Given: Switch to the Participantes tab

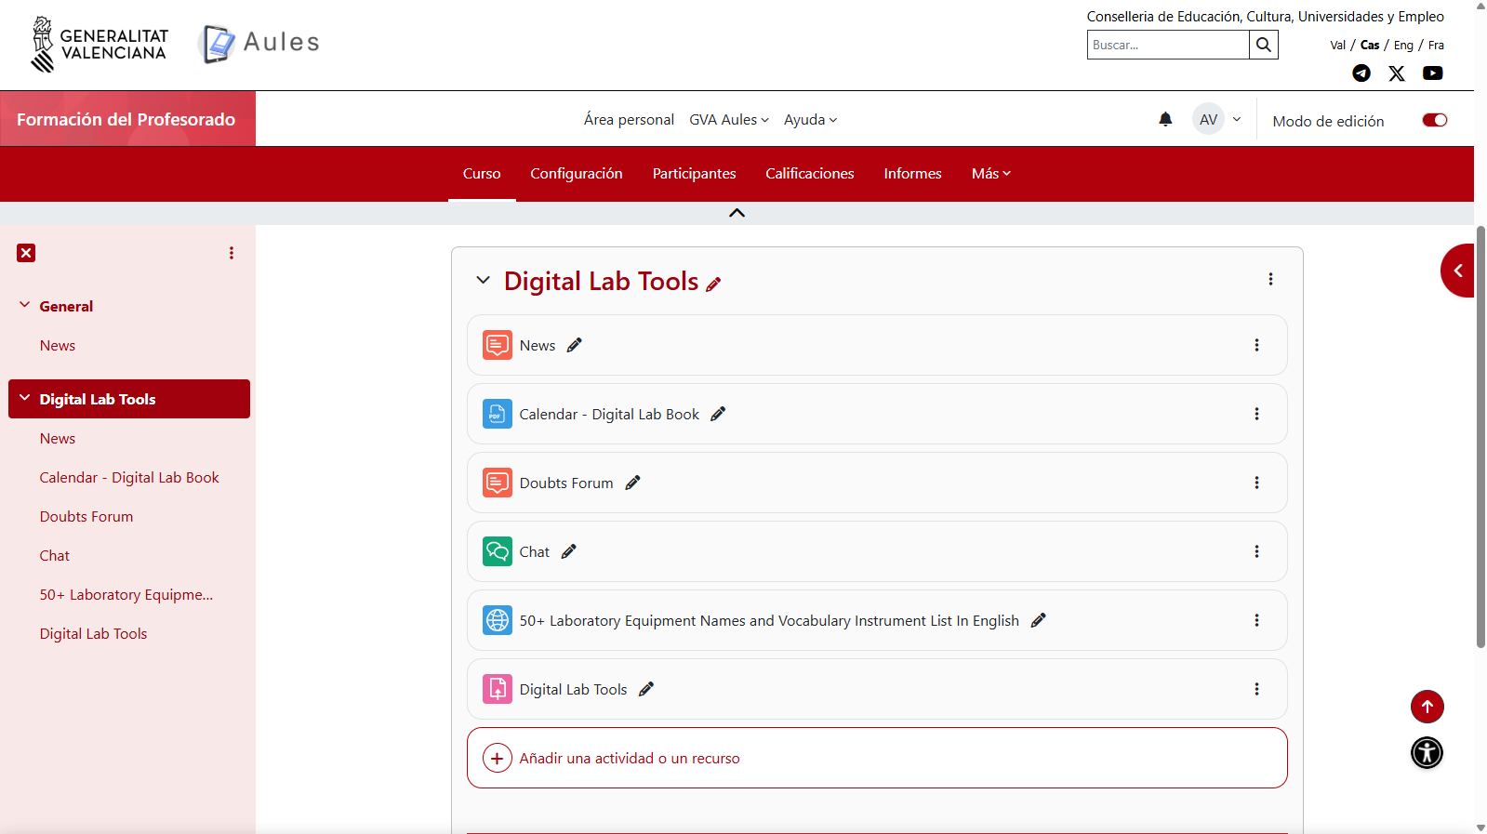Looking at the screenshot, I should coord(694,174).
